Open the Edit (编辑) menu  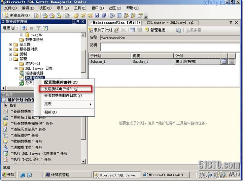coord(28,8)
